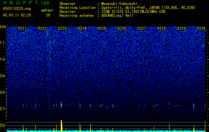Click the Receiver label
The height and width of the screenshot is (132, 209).
point(67,12)
